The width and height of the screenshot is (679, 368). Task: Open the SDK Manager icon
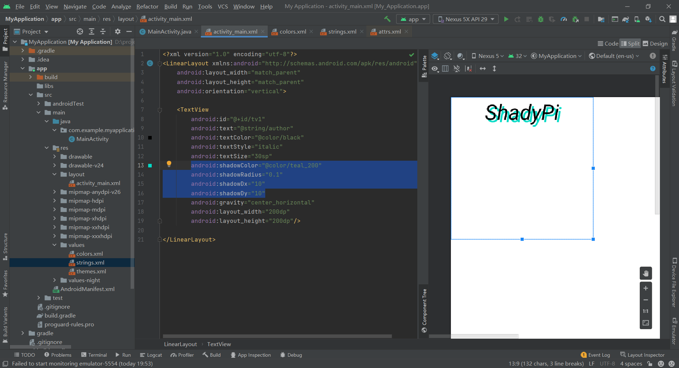(x=648, y=19)
